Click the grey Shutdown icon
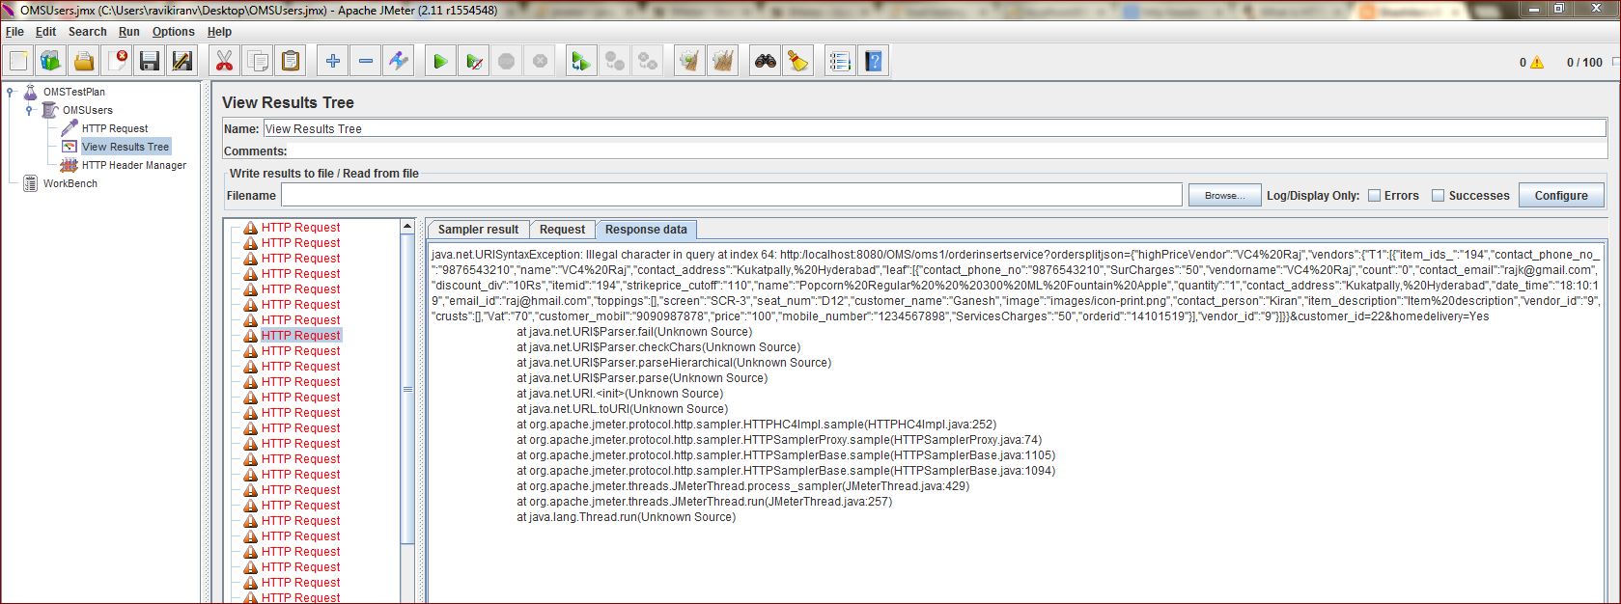 [x=540, y=62]
